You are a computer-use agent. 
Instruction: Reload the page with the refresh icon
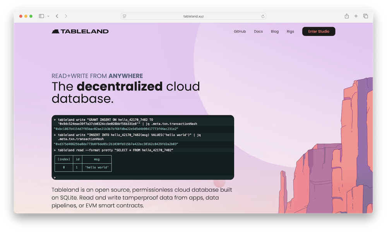263,16
